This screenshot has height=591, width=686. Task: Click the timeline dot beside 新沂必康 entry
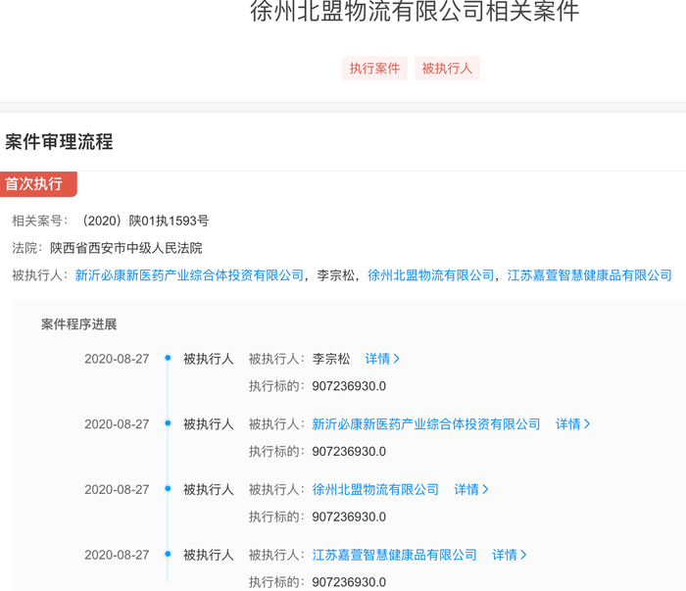coord(168,423)
